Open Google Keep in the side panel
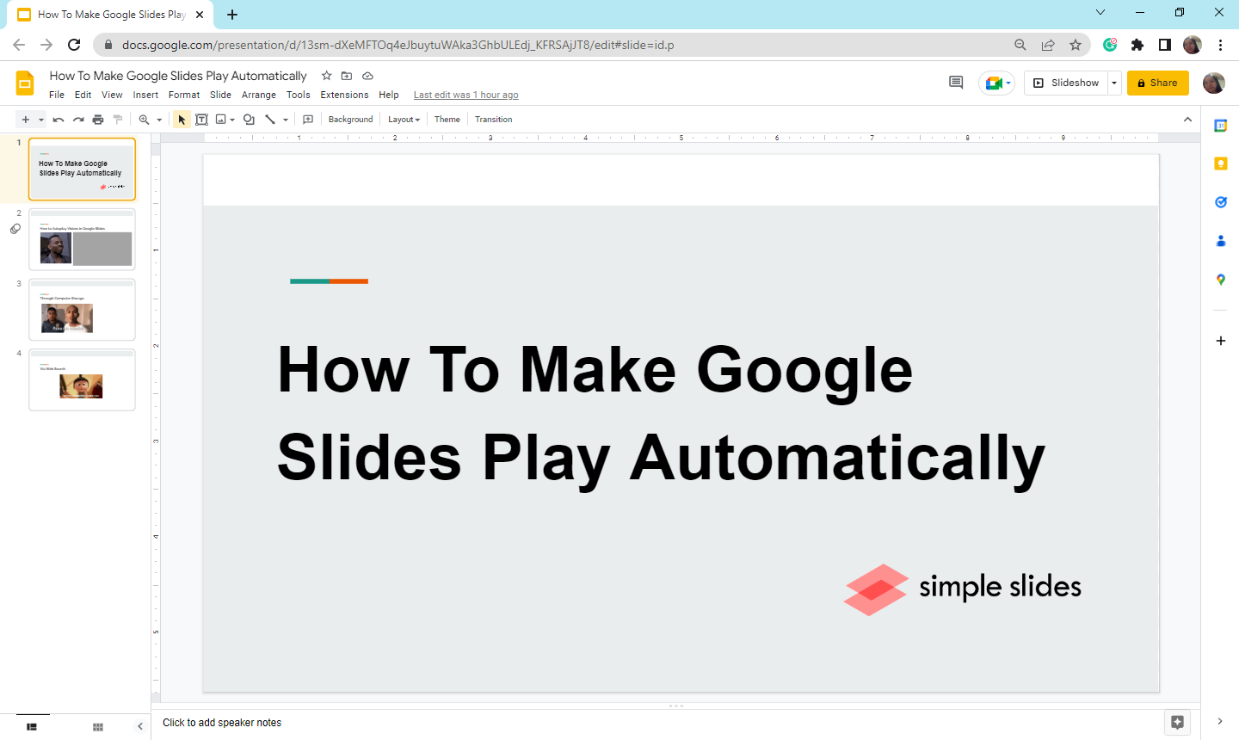This screenshot has width=1239, height=740. pos(1220,163)
